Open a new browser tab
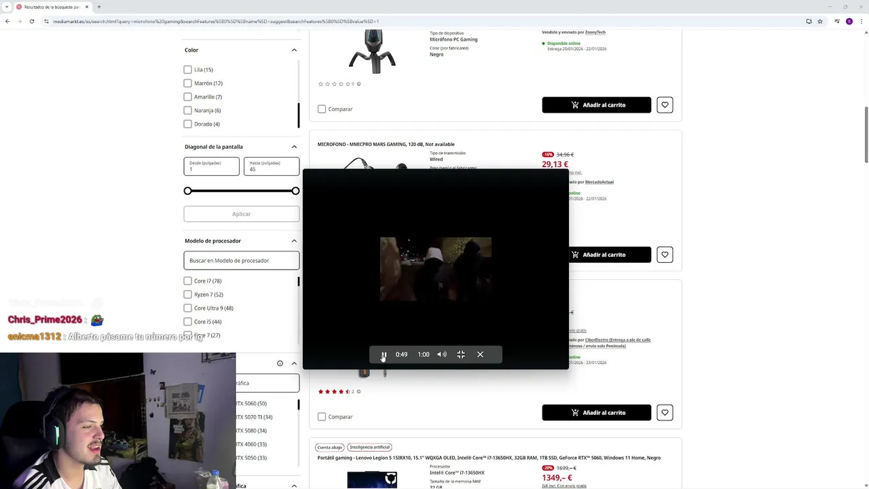Viewport: 869px width, 489px height. pyautogui.click(x=99, y=7)
